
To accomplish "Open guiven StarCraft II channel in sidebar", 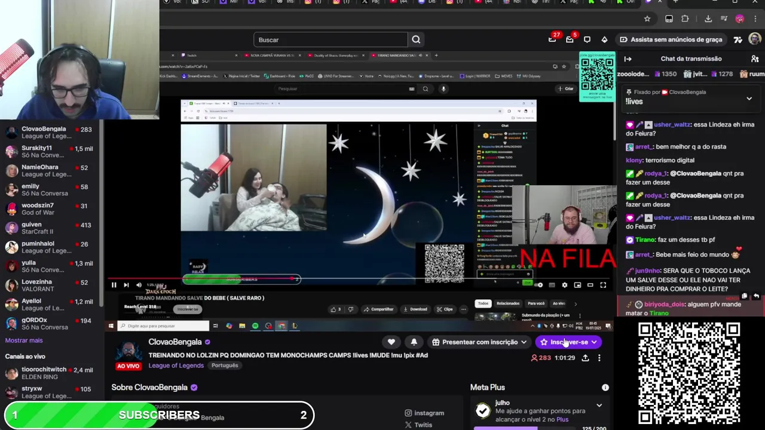I will (x=51, y=228).
